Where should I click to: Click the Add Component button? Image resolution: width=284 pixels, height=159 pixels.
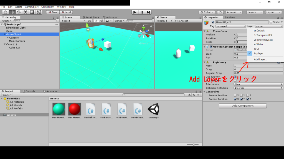pyautogui.click(x=243, y=106)
